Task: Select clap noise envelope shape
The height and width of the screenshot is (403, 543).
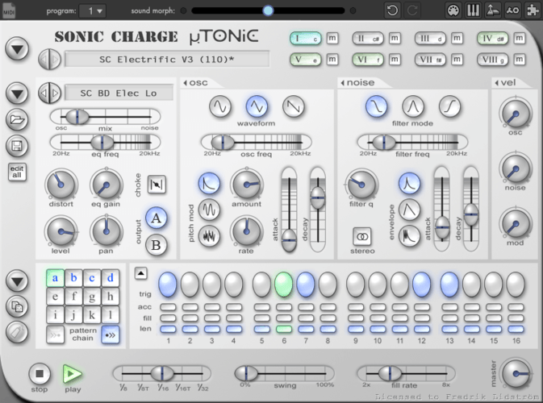Action: click(x=409, y=236)
